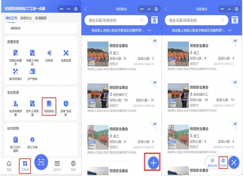Open first 班组安全晨会 title in middle screen
Screen dimensions: 243x176
click(x=119, y=46)
